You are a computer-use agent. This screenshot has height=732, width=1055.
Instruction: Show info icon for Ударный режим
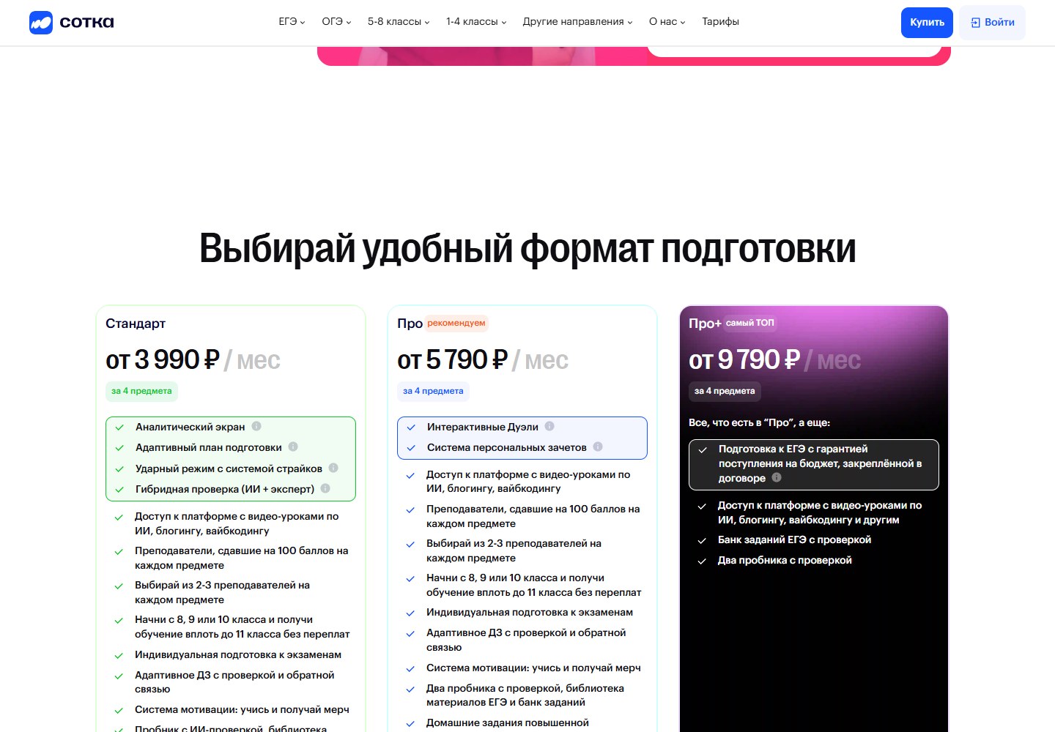click(333, 468)
